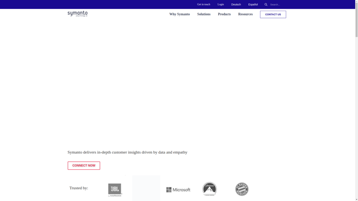Switch language to Español

(x=253, y=4)
